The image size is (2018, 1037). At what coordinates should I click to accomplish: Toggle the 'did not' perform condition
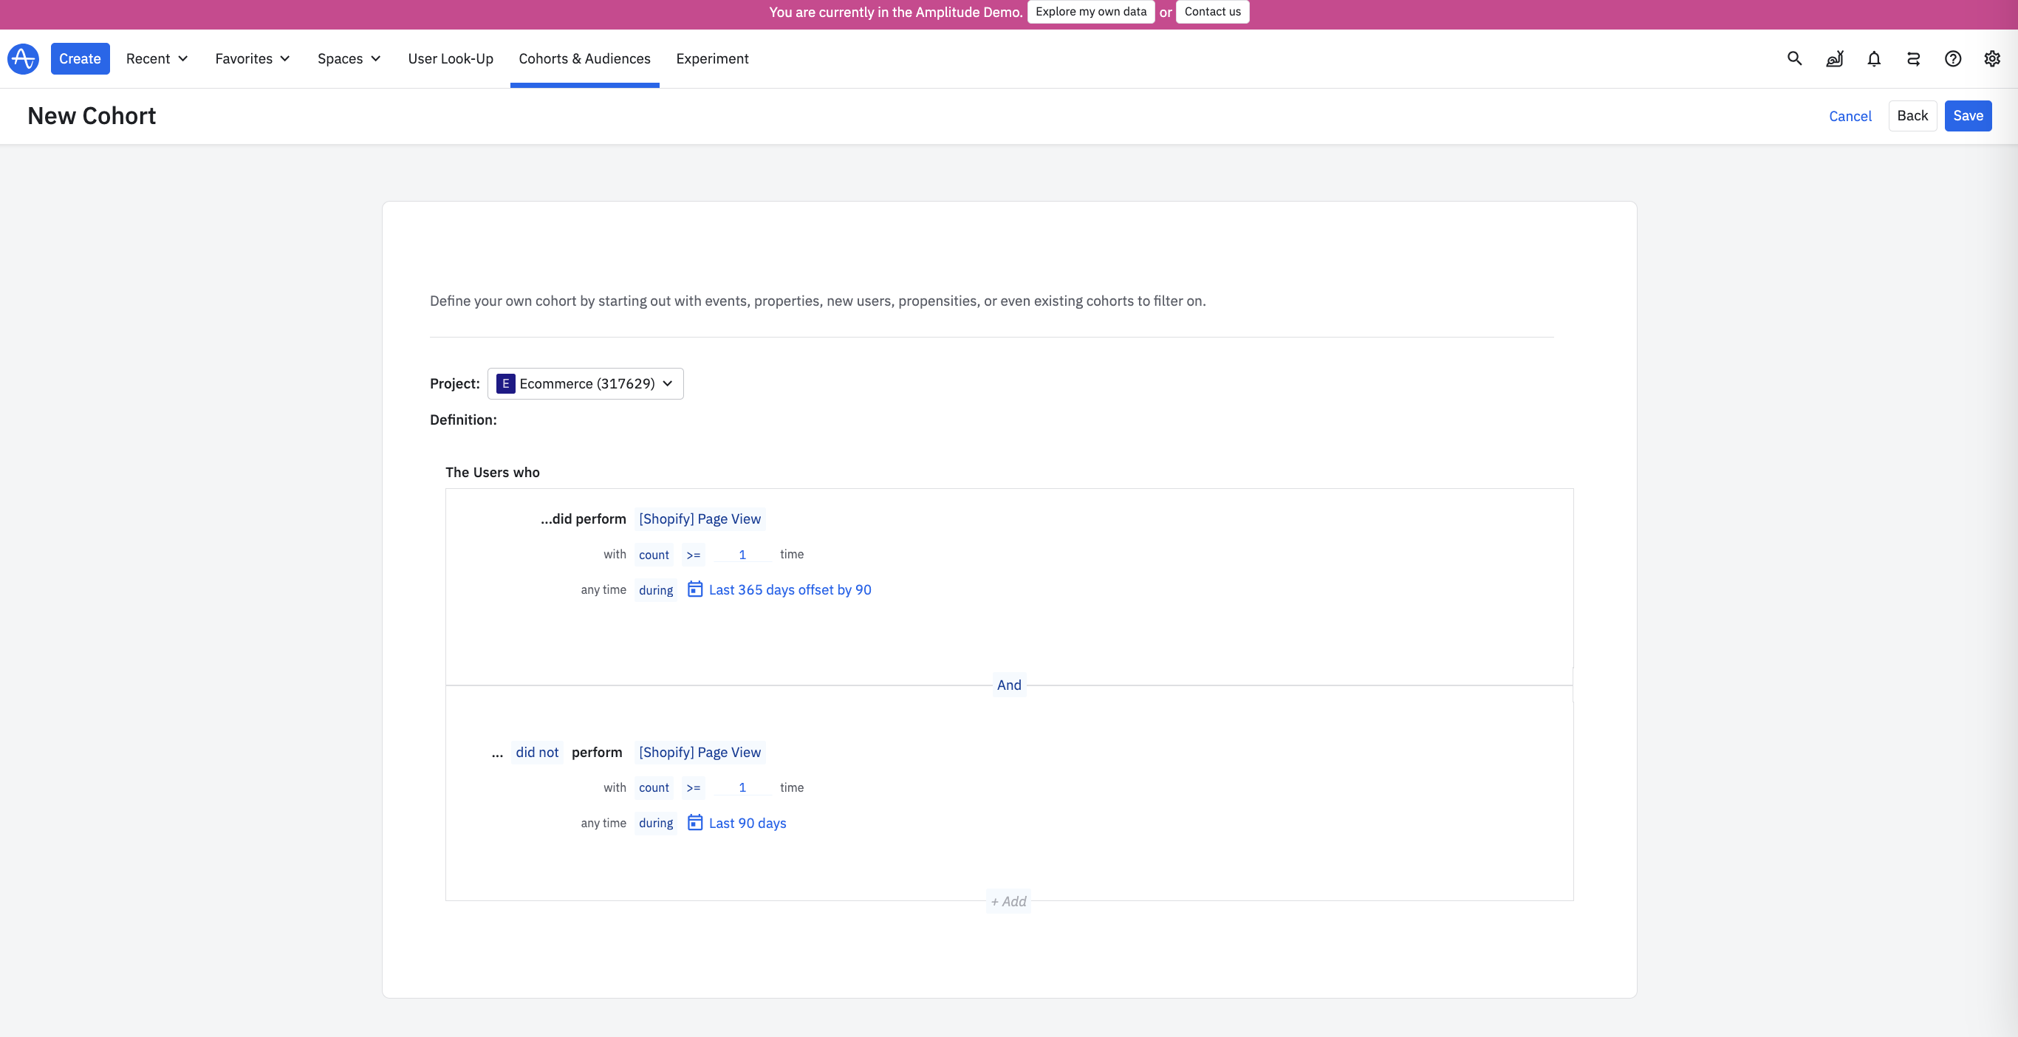coord(536,752)
